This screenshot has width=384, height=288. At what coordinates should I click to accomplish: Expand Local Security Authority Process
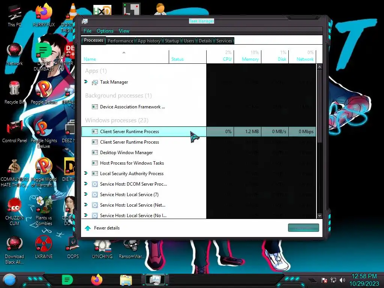86,173
